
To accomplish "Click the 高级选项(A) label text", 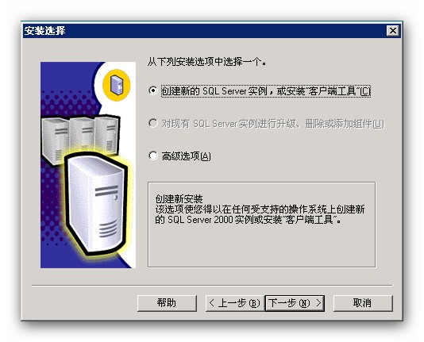I will tap(186, 156).
